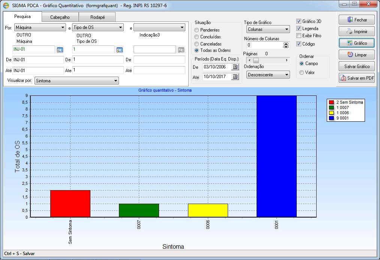Click the Gráfico button to generate the chart
Image resolution: width=380 pixels, height=260 pixels.
coord(356,43)
